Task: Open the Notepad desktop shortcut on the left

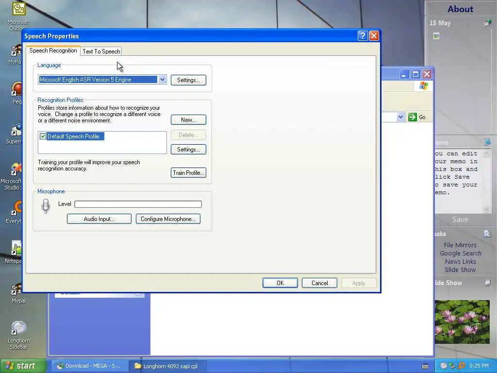Action: (14, 252)
